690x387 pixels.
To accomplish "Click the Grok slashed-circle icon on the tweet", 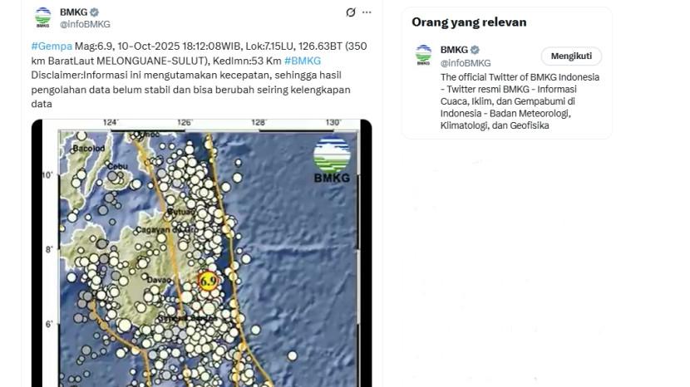I will [x=350, y=12].
